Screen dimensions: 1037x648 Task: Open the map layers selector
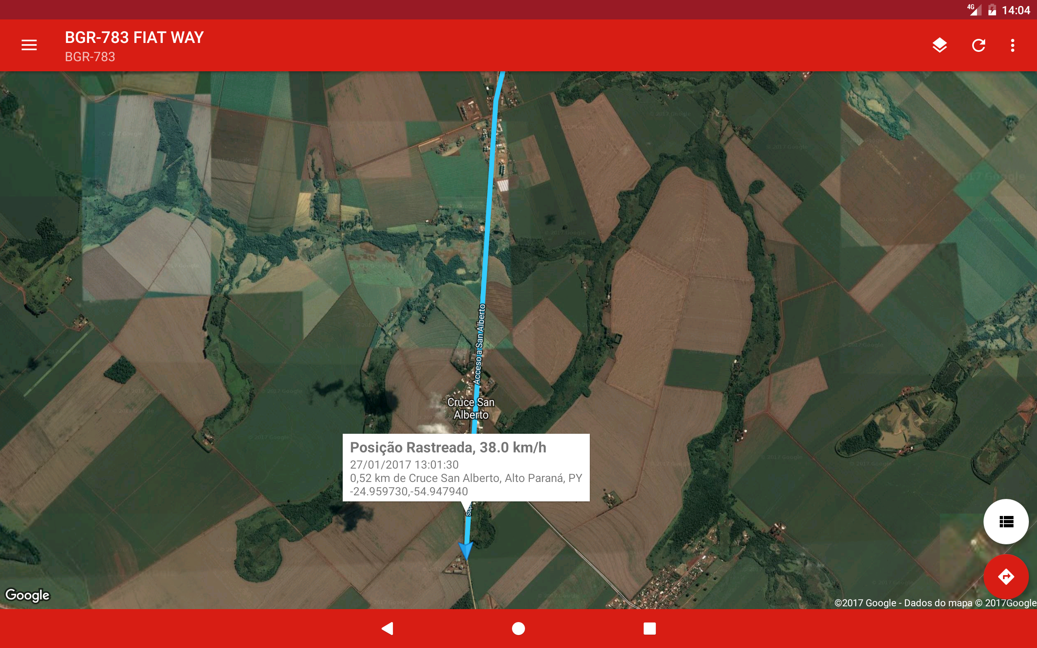tap(939, 45)
